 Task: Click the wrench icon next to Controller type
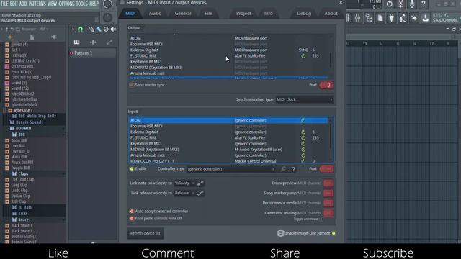click(283, 169)
